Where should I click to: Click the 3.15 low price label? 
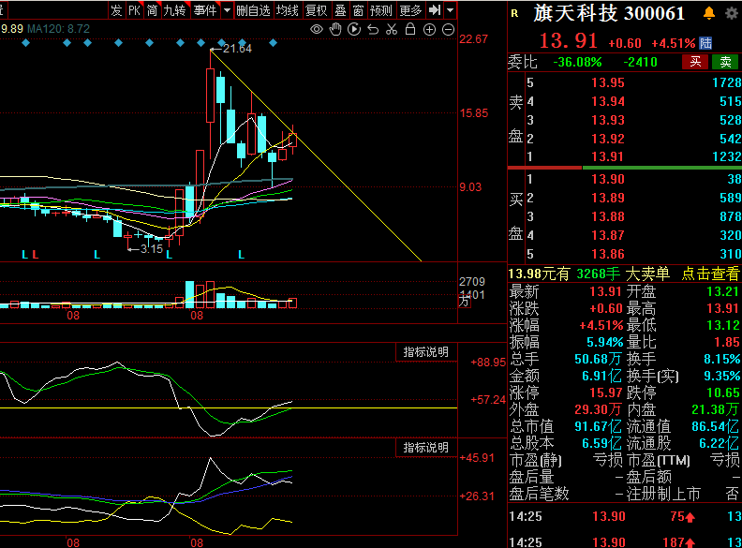(x=152, y=249)
